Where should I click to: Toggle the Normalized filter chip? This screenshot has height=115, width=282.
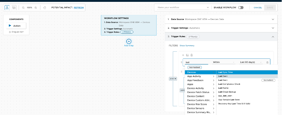(x=195, y=68)
